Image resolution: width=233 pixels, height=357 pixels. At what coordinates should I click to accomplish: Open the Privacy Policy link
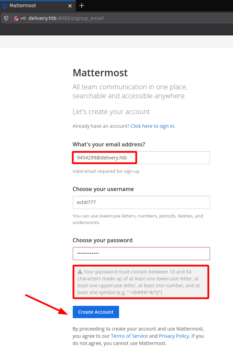[174, 336]
